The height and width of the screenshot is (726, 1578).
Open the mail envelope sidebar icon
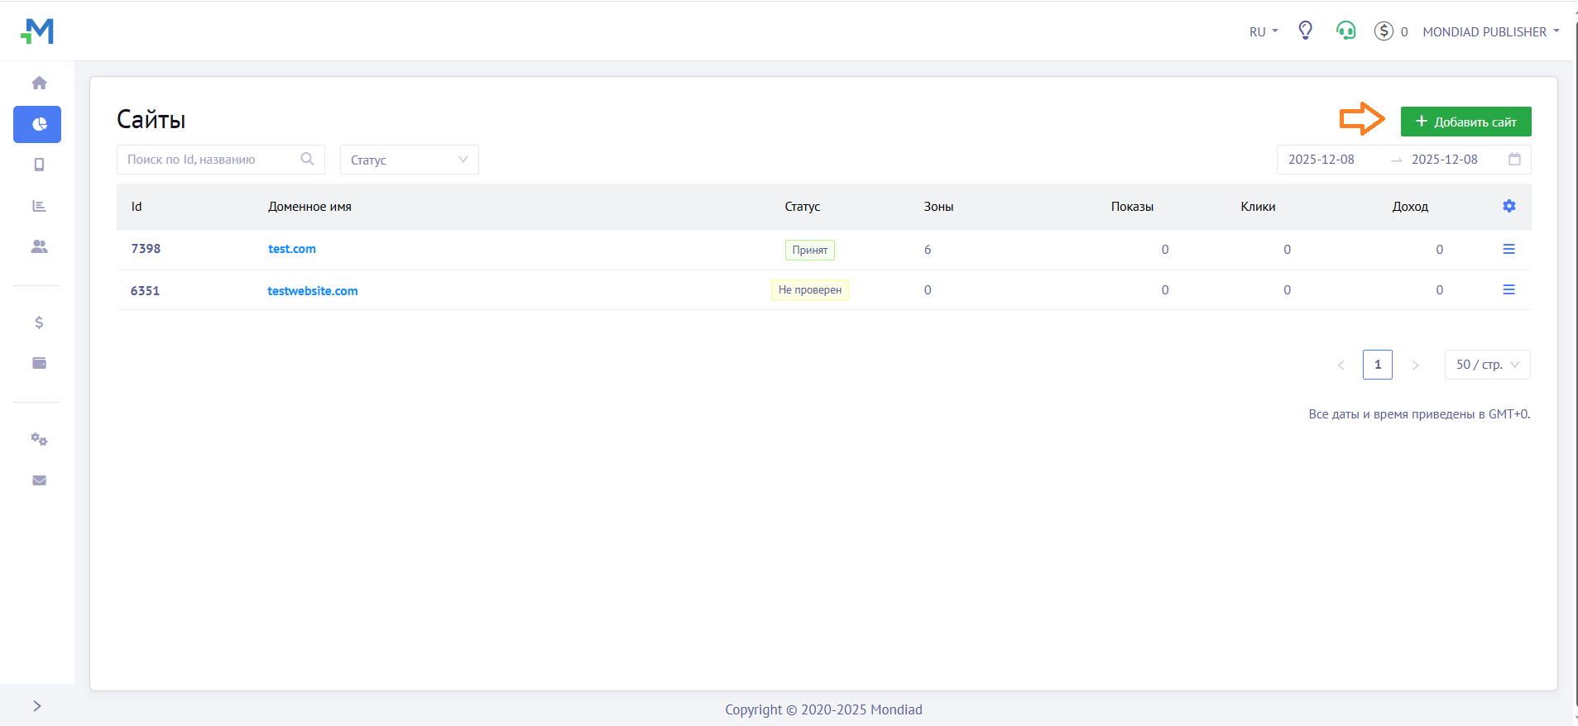pyautogui.click(x=39, y=480)
